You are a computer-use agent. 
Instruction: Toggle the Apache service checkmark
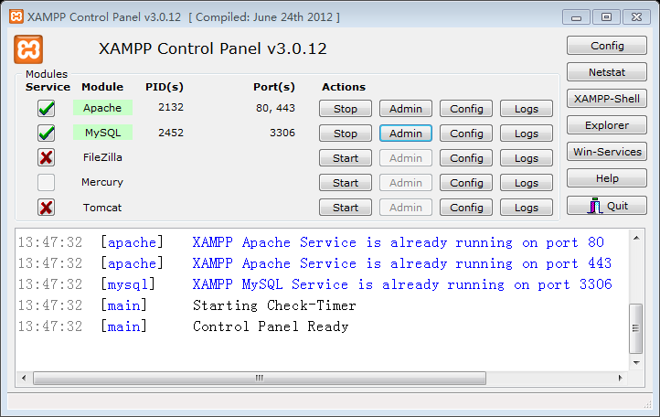click(x=46, y=109)
